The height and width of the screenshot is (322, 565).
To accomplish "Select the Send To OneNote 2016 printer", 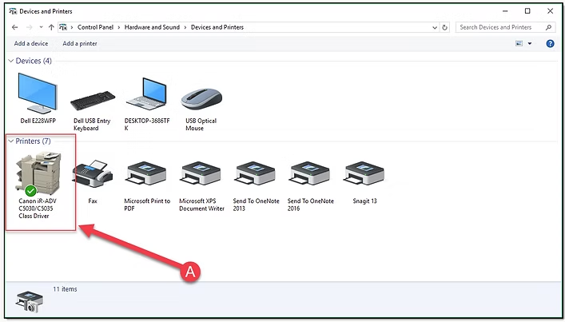I will (x=310, y=173).
